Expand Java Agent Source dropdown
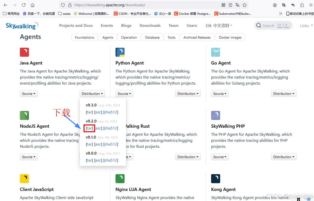This screenshot has width=314, height=201. 29,93
